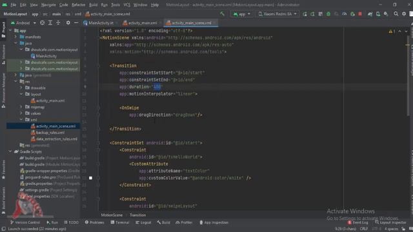The height and width of the screenshot is (232, 413).
Task: Click the Make Project hammer icon
Action: (222, 14)
